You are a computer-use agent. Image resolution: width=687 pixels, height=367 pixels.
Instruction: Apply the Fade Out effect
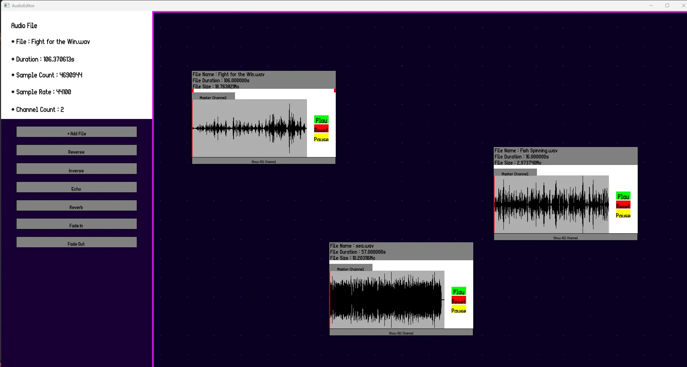(x=76, y=242)
